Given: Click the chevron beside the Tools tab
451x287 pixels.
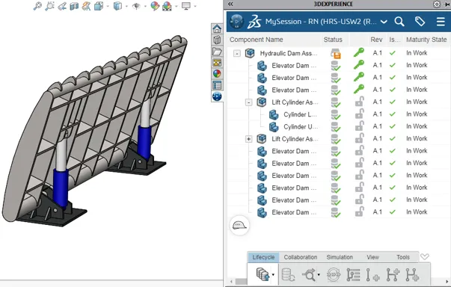Looking at the screenshot, I should click(x=425, y=256).
